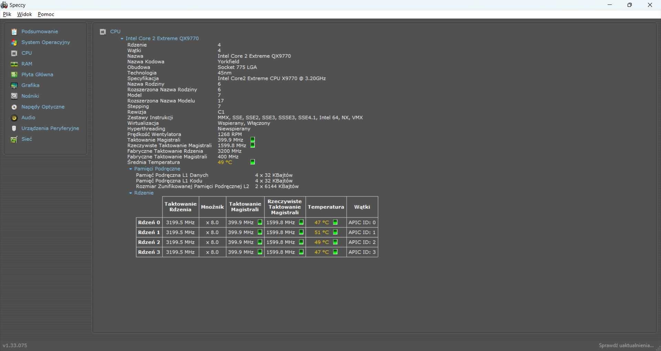Click Pamięć Podręczna L1 Danych row
This screenshot has height=351, width=661.
[214, 175]
